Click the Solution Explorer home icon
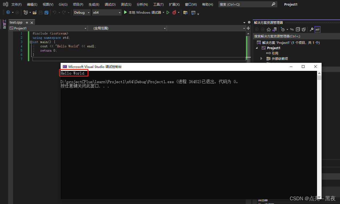The width and height of the screenshot is (340, 204). 269,29
